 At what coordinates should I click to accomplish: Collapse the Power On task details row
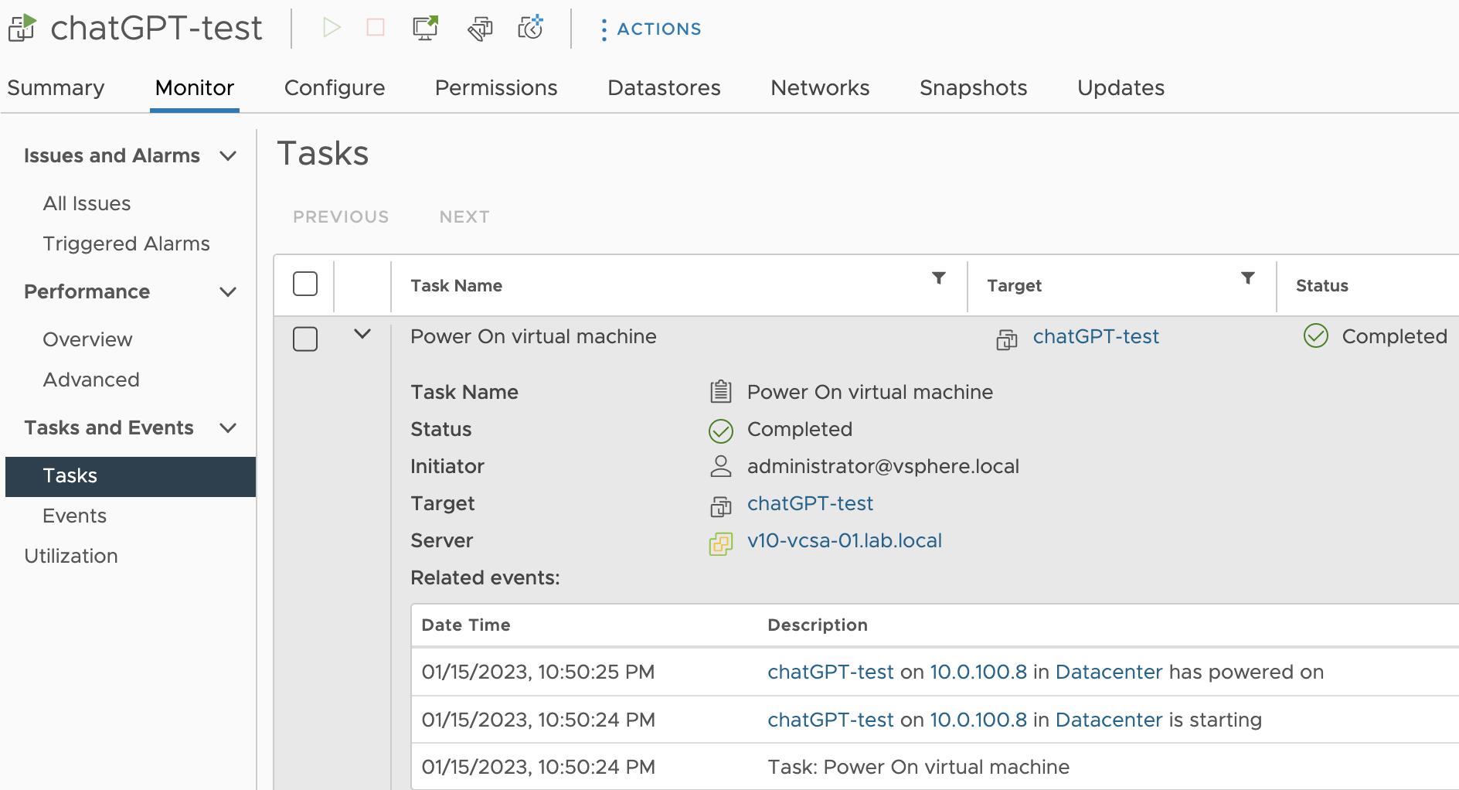point(362,334)
